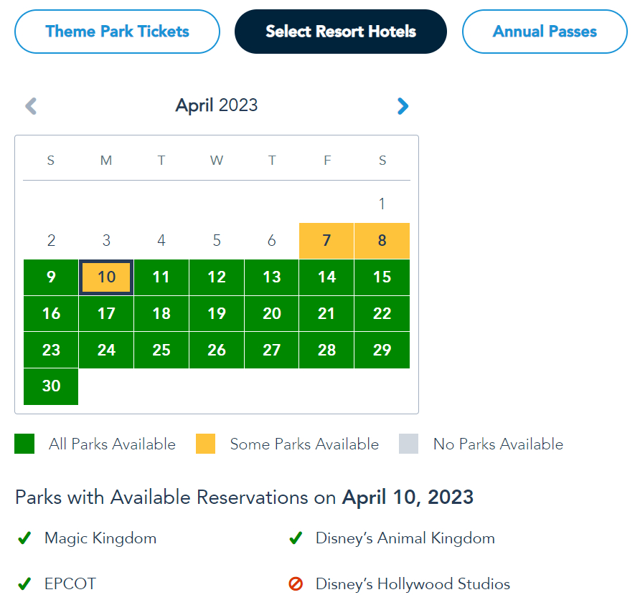Advance to next month with right arrow
This screenshot has height=615, width=635.
(x=403, y=107)
